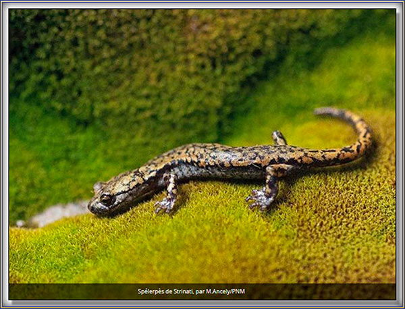Click the dark caption bar below the photo
Viewport: 405px width, 309px height.
[324, 291]
